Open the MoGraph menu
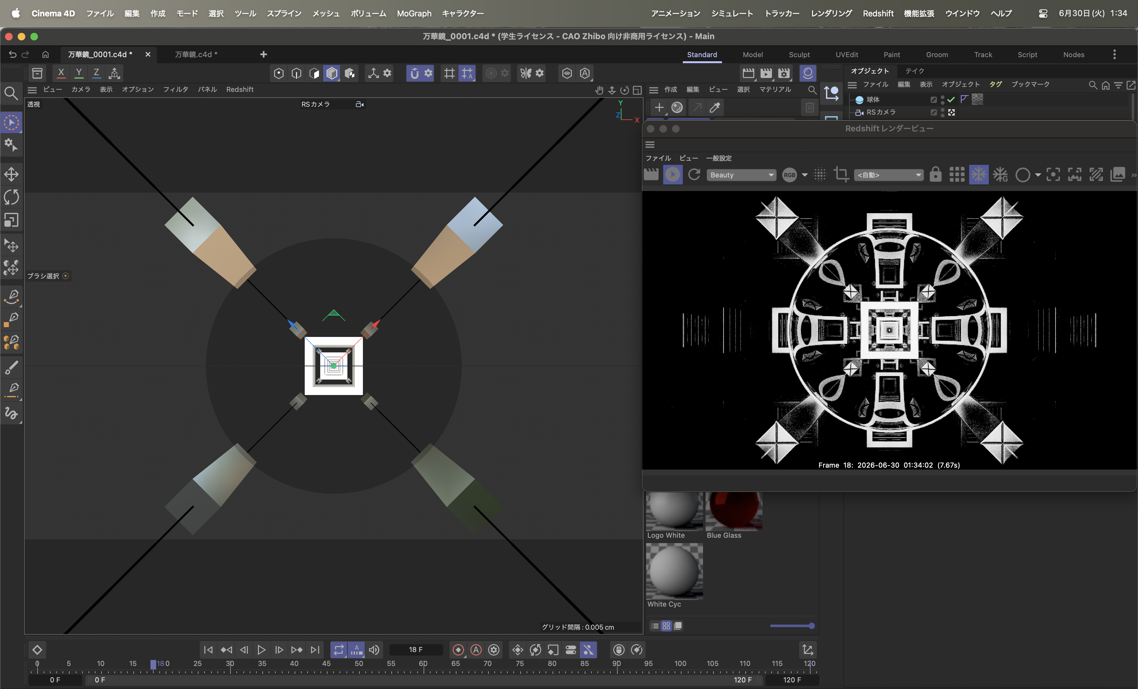 (414, 13)
